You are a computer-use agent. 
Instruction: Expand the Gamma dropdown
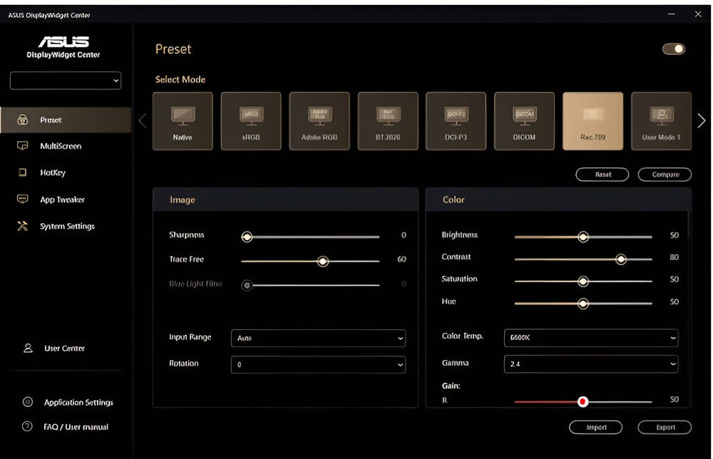click(x=591, y=363)
